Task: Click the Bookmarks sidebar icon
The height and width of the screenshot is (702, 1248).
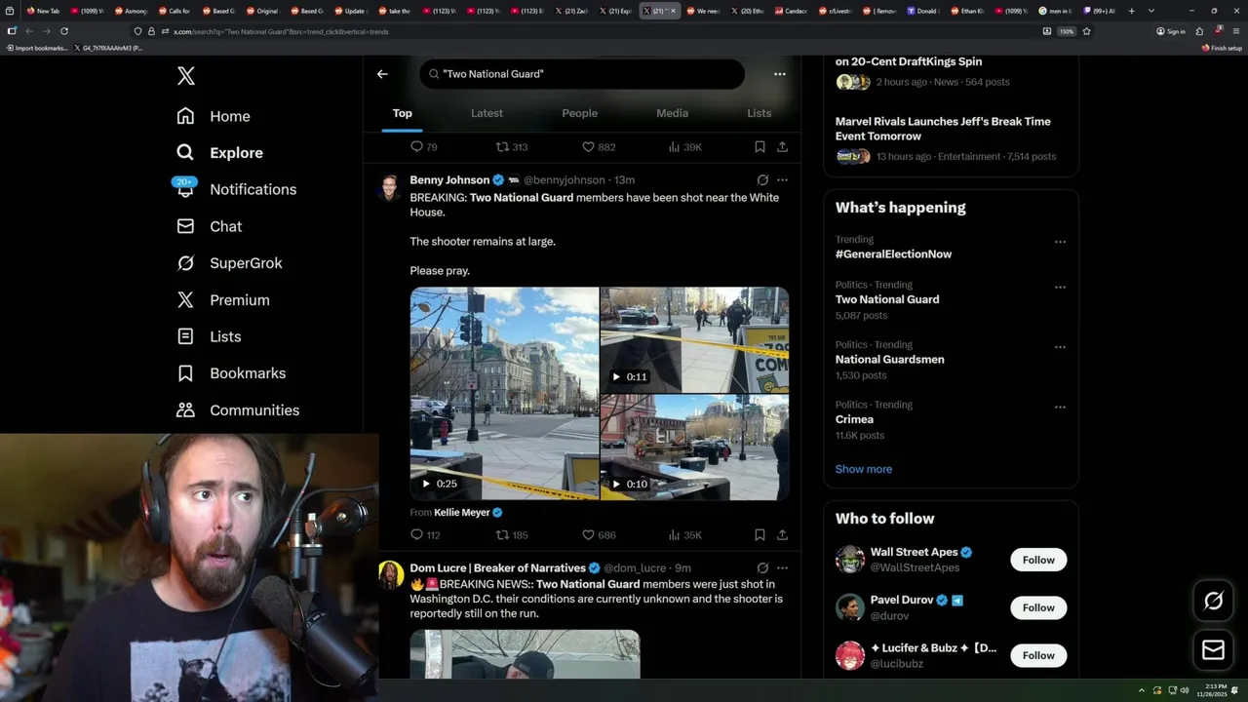Action: (x=185, y=373)
